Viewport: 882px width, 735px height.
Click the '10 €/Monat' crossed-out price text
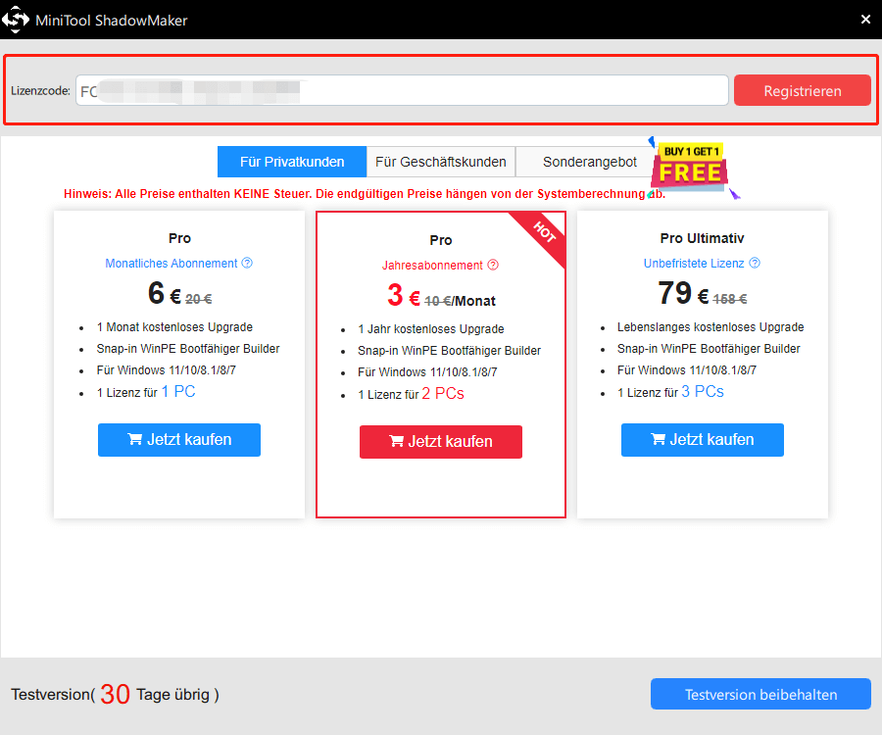pyautogui.click(x=461, y=302)
